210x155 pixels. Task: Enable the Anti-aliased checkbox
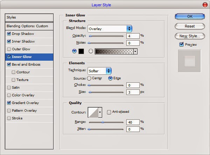[109, 112]
